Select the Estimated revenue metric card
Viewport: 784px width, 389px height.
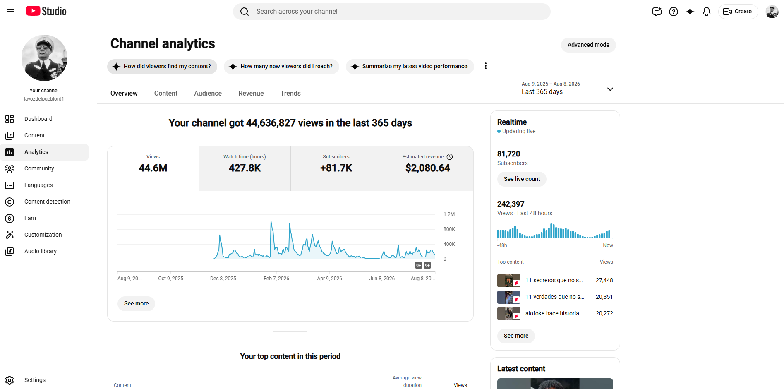click(428, 168)
